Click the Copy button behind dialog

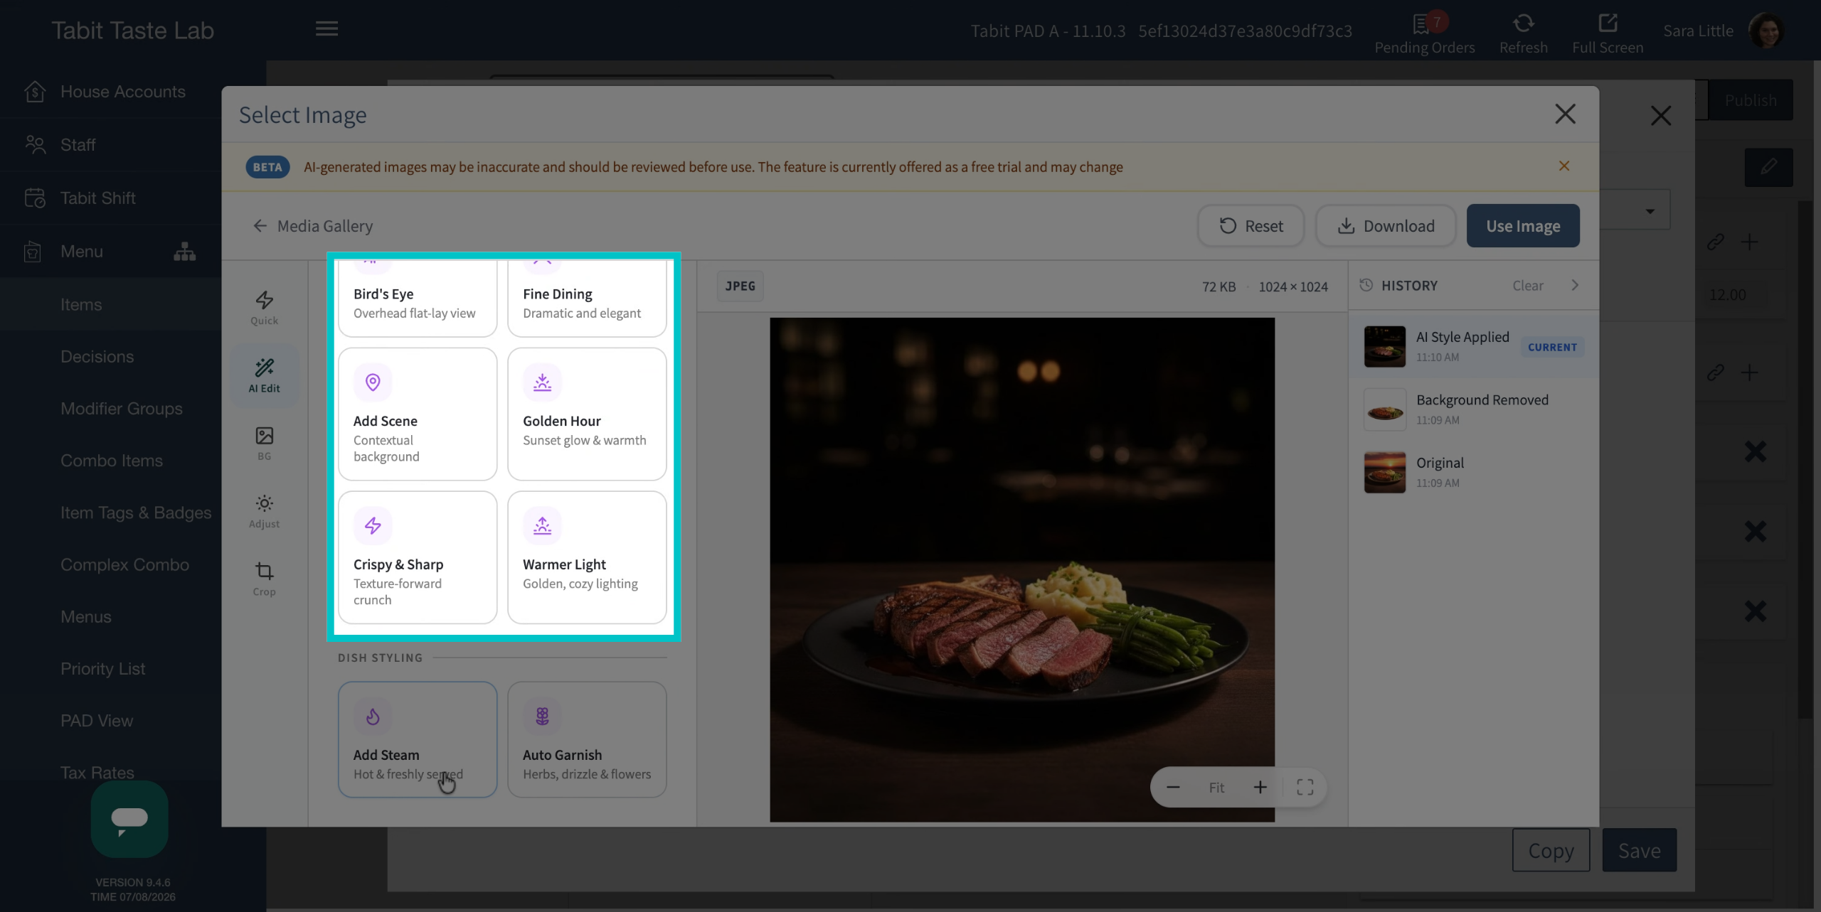1551,850
